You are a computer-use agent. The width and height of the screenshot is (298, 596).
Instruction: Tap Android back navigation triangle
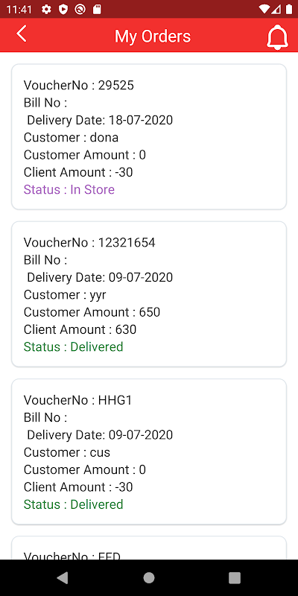[63, 578]
